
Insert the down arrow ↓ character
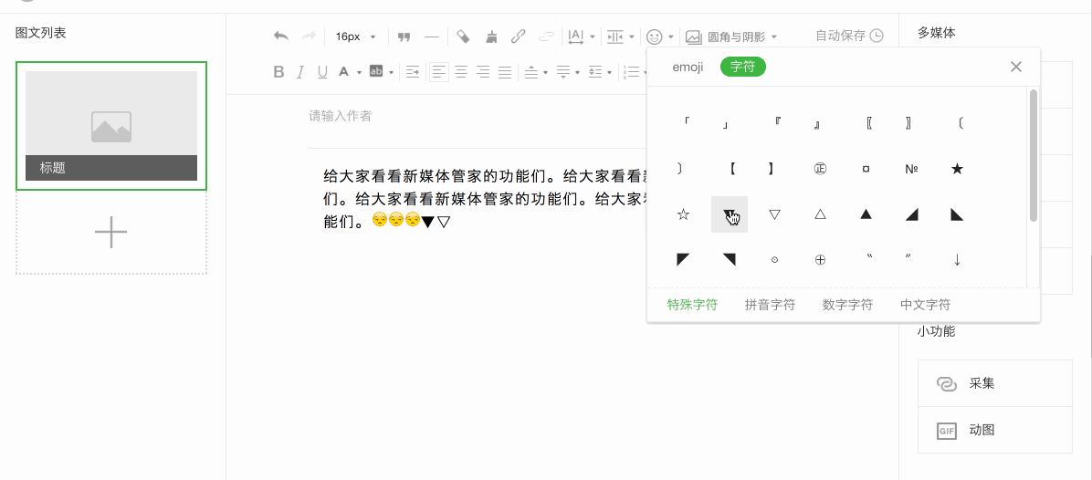(x=957, y=259)
